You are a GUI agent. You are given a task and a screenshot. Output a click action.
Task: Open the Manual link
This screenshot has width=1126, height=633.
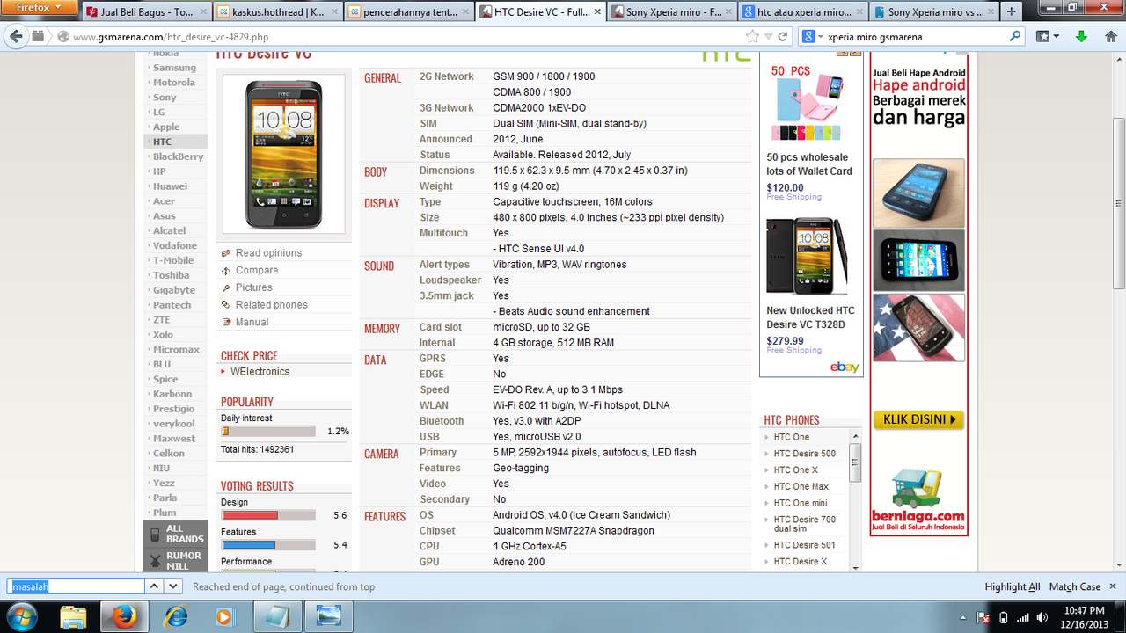[252, 323]
